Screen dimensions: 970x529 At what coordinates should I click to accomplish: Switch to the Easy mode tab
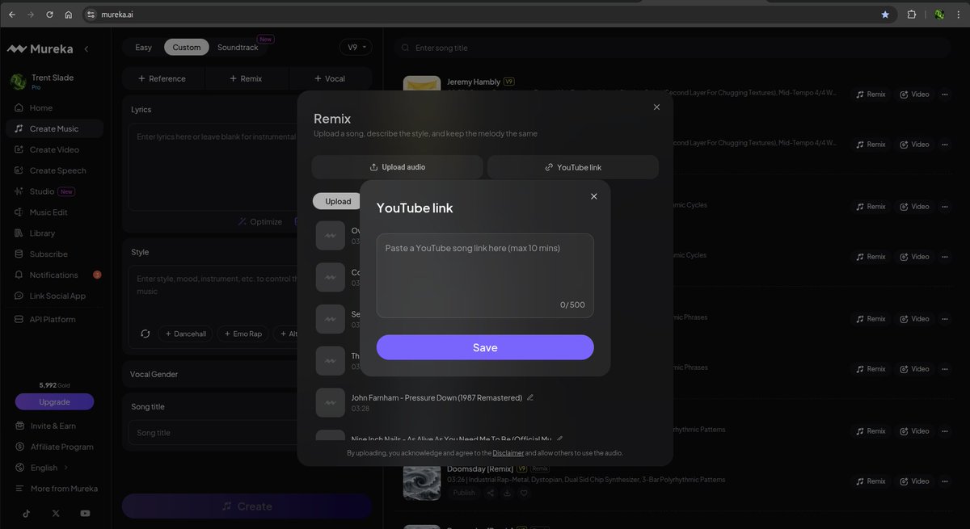(143, 47)
